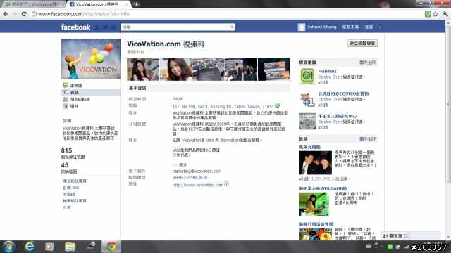Screen dimensions: 451x253
Task: Open Chrome wrench settings menu
Action: tap(445, 14)
